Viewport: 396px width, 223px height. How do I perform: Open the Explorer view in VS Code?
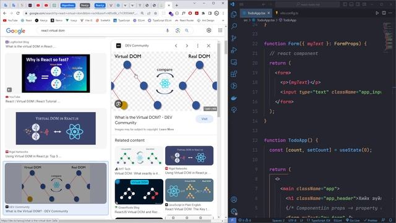click(x=234, y=14)
